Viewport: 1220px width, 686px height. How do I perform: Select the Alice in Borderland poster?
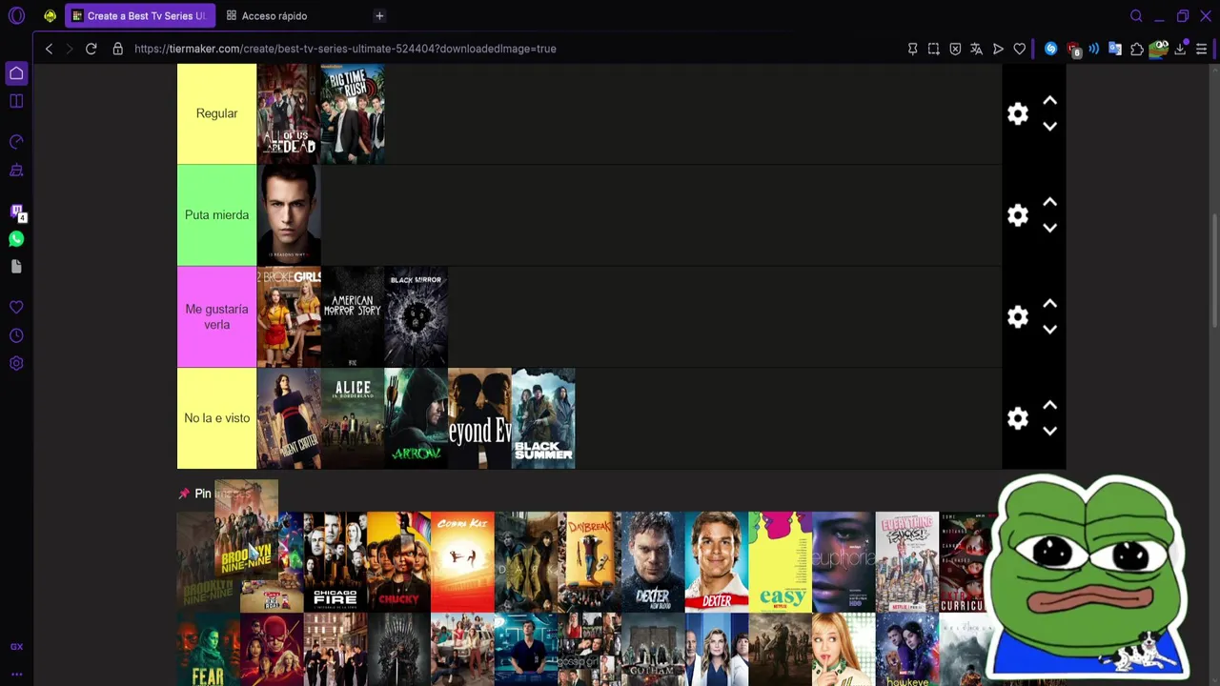(x=353, y=419)
